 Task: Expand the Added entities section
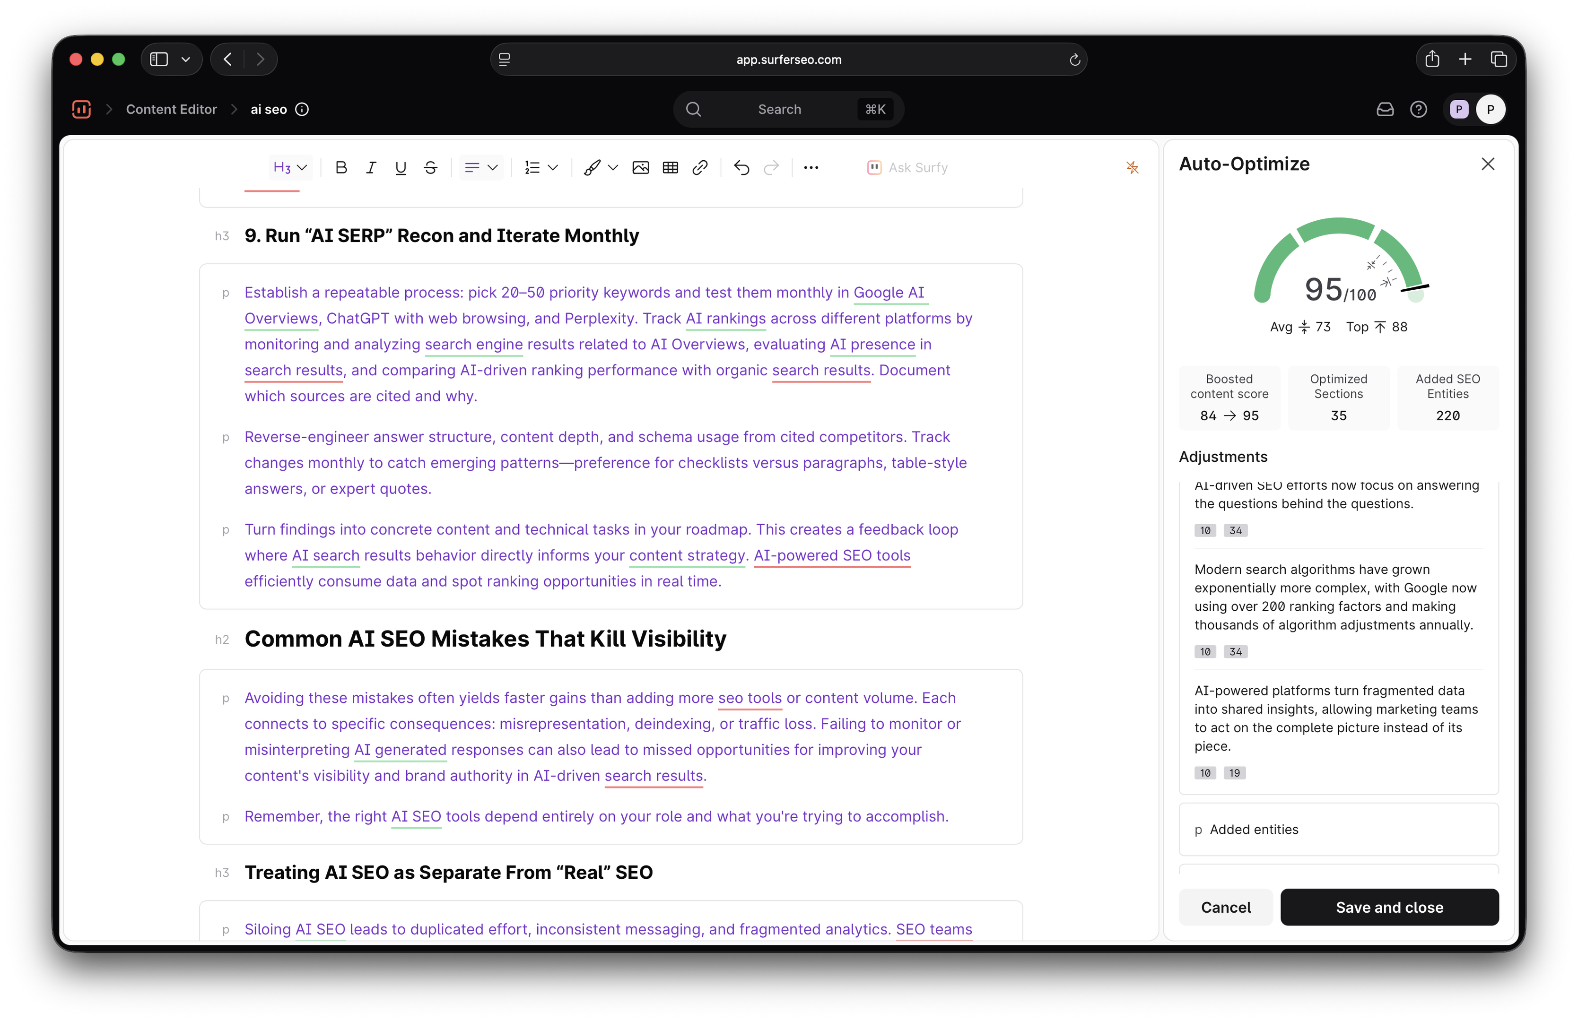coord(1253,830)
